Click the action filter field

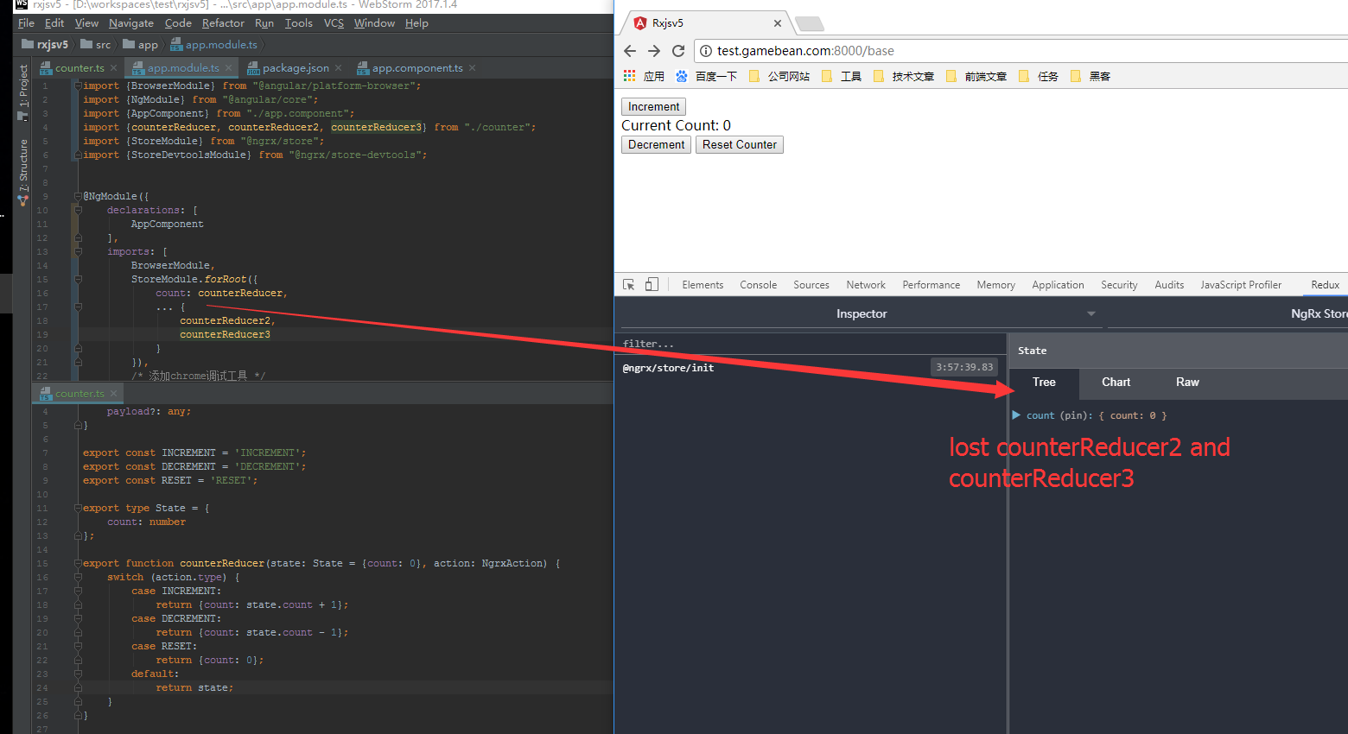tap(811, 344)
